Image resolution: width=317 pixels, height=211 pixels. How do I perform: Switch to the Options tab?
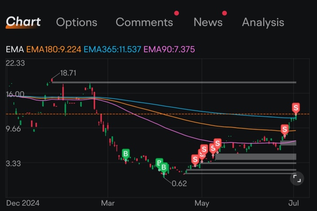pyautogui.click(x=77, y=22)
